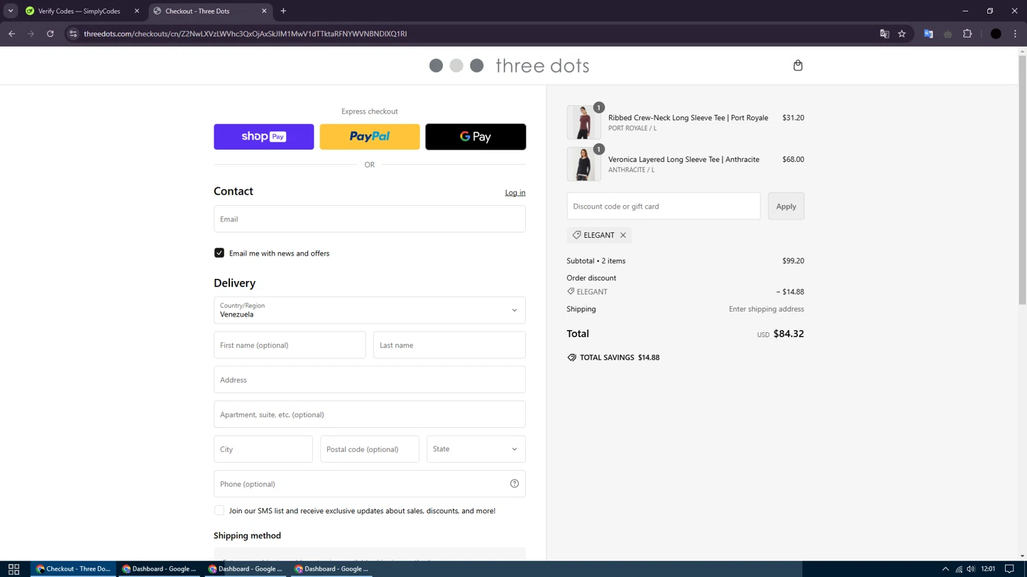Open the first Dashboard Google taskbar window
Viewport: 1027px width, 577px height.
click(160, 569)
